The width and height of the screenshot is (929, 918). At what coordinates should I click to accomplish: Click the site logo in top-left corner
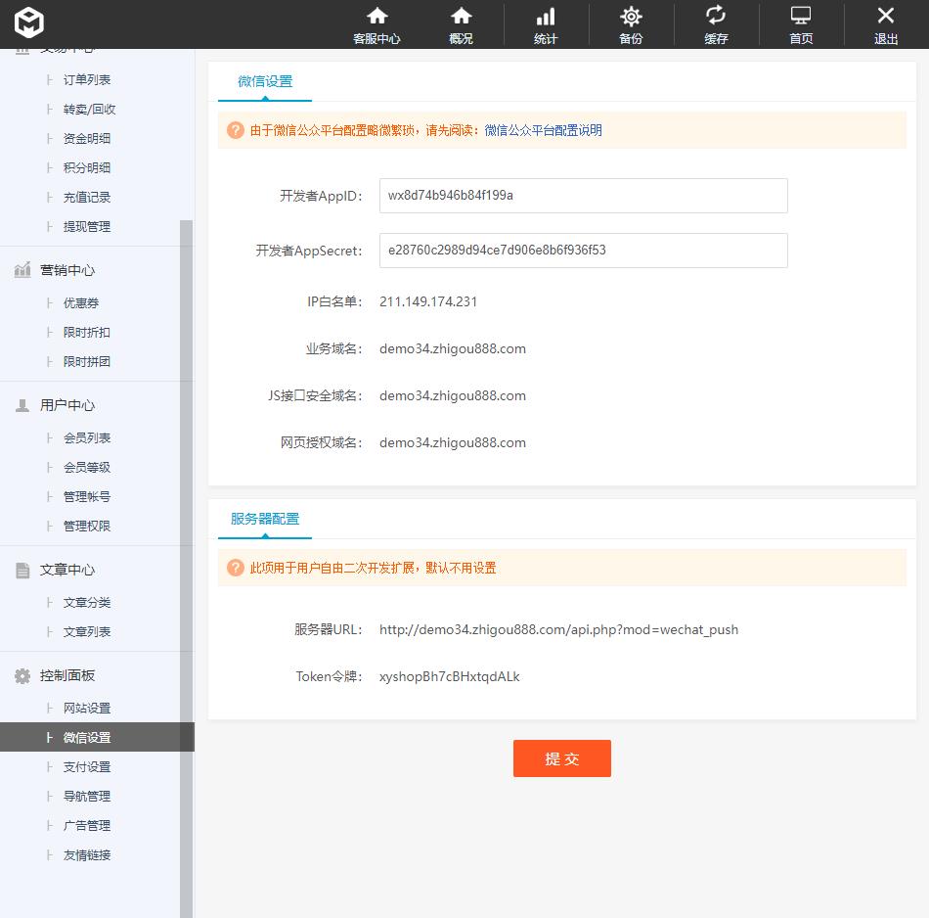pos(28,23)
